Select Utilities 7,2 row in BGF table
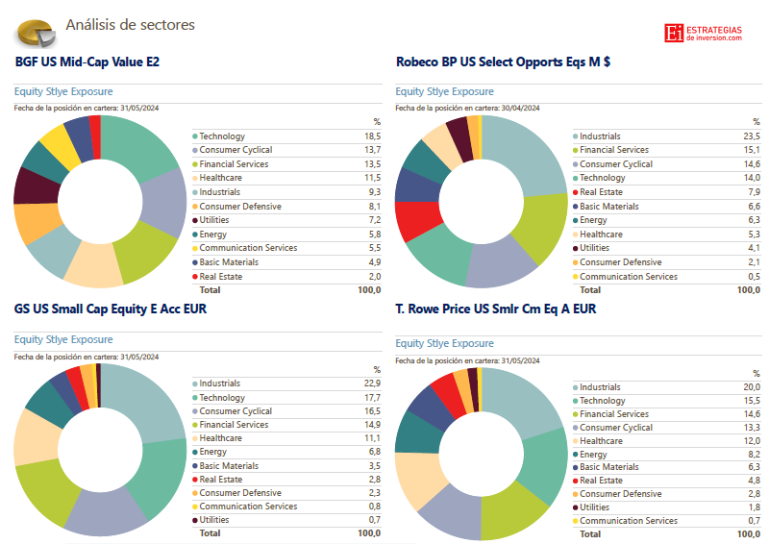This screenshot has width=769, height=544. click(286, 220)
